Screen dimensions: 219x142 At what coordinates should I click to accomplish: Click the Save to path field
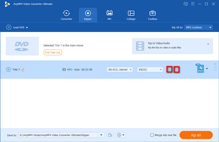(x=58, y=135)
